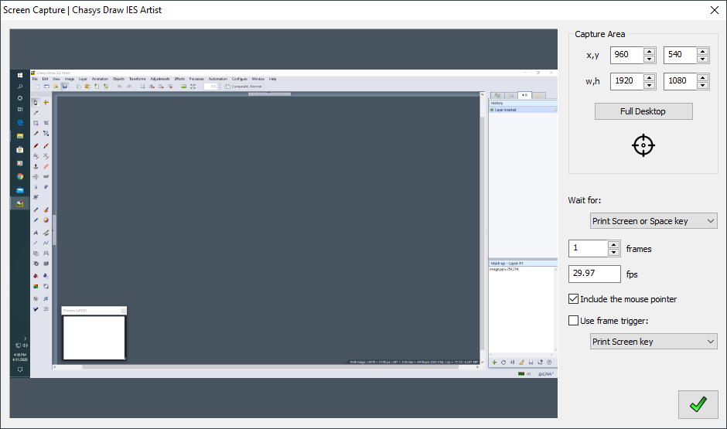Decrease capture height with down arrow

click(x=702, y=85)
